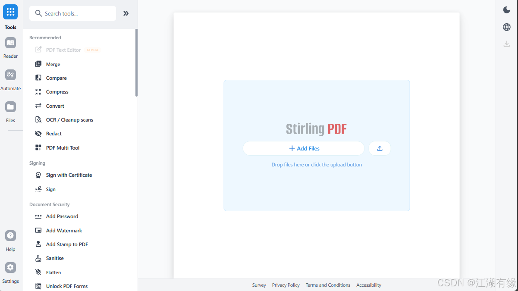Open the Files folder icon
This screenshot has width=518, height=291.
[10, 107]
